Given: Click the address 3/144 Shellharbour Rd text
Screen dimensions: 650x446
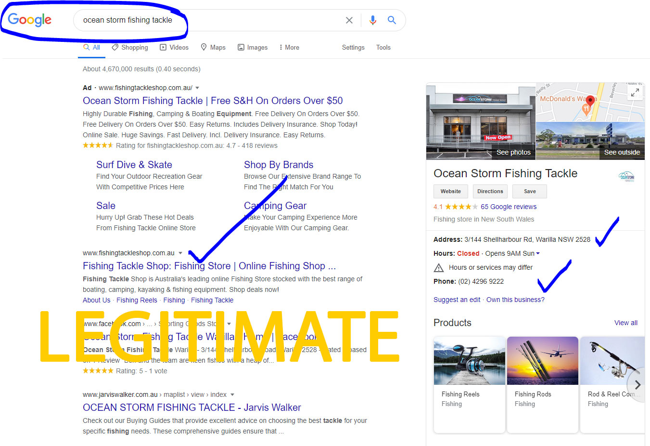Looking at the screenshot, I should (527, 239).
